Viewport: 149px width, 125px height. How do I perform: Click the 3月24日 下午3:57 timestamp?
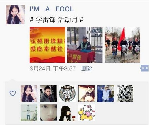[x=53, y=68]
